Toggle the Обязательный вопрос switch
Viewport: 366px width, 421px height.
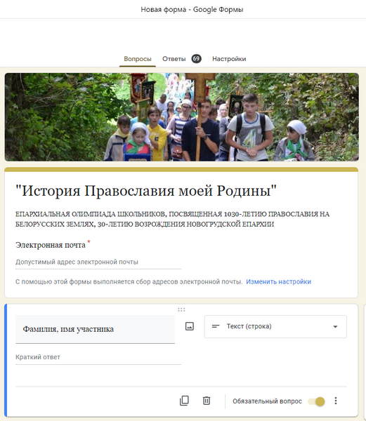(x=317, y=401)
